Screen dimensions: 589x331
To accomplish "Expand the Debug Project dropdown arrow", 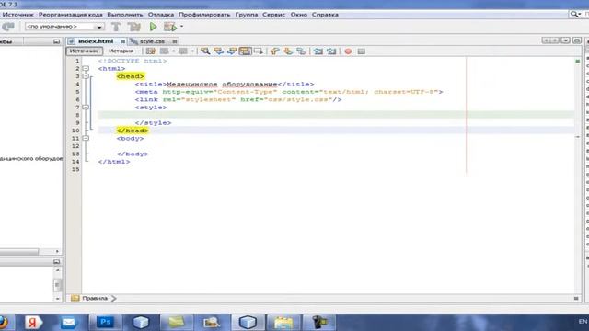I will (182, 27).
